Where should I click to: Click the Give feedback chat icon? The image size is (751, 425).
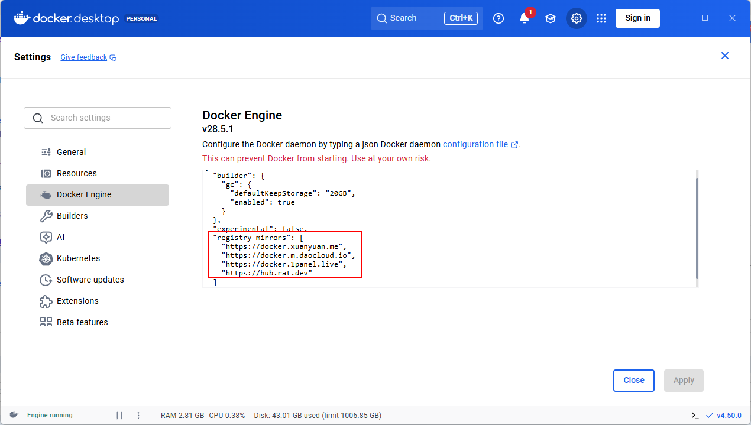click(113, 58)
